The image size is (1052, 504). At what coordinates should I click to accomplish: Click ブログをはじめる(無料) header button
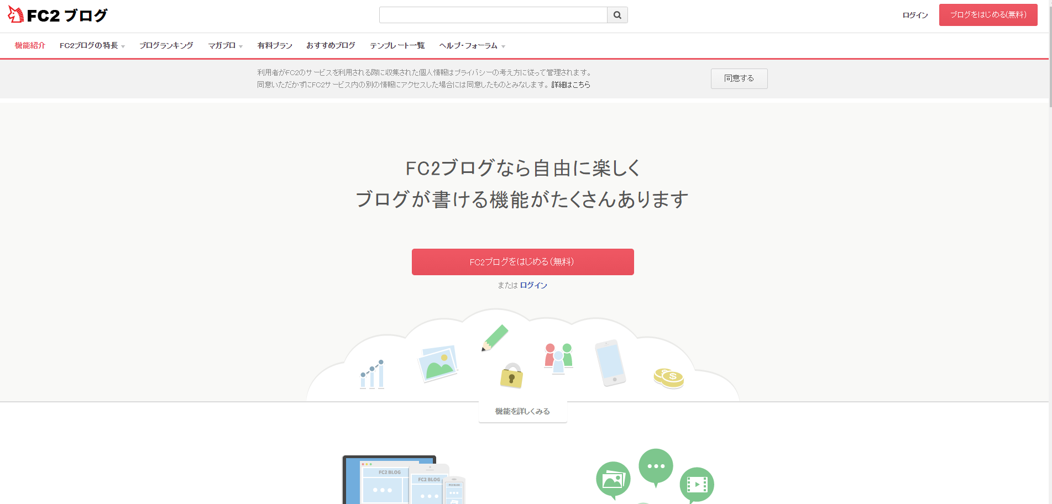click(988, 15)
